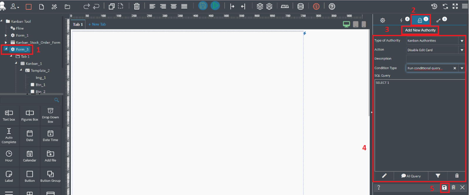Click the dashed paste icon
The width and height of the screenshot is (469, 195).
[121, 6]
